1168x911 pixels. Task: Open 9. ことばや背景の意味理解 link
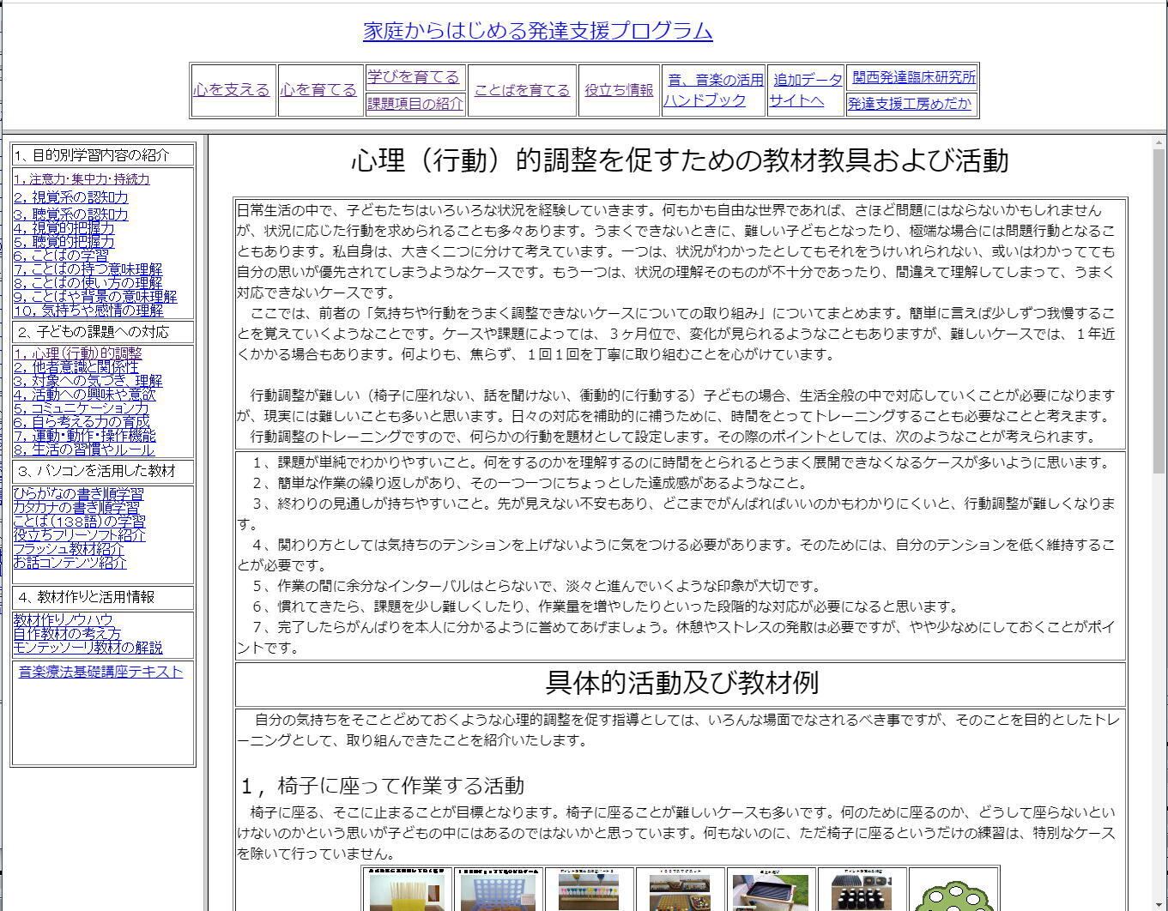(x=95, y=297)
